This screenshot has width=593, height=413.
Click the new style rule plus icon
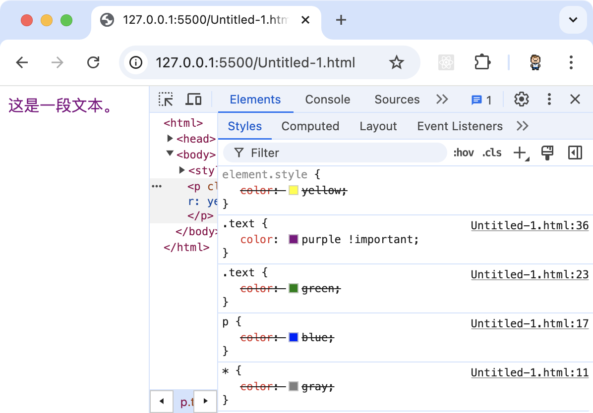(x=520, y=153)
